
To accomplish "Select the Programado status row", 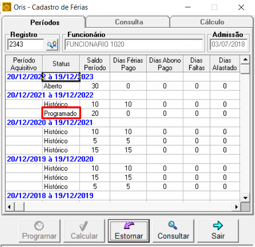I will coord(123,113).
